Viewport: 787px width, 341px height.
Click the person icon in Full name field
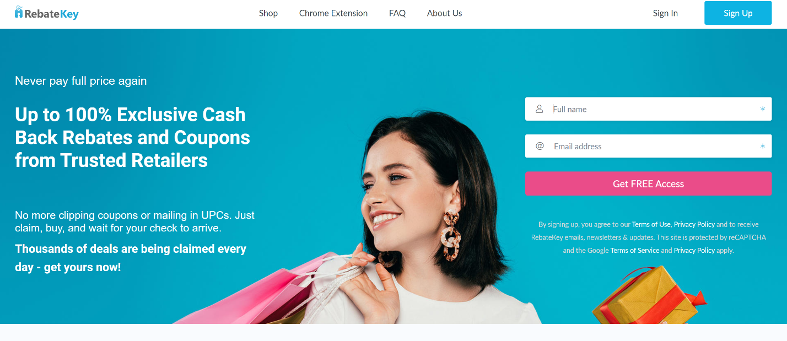click(x=540, y=109)
